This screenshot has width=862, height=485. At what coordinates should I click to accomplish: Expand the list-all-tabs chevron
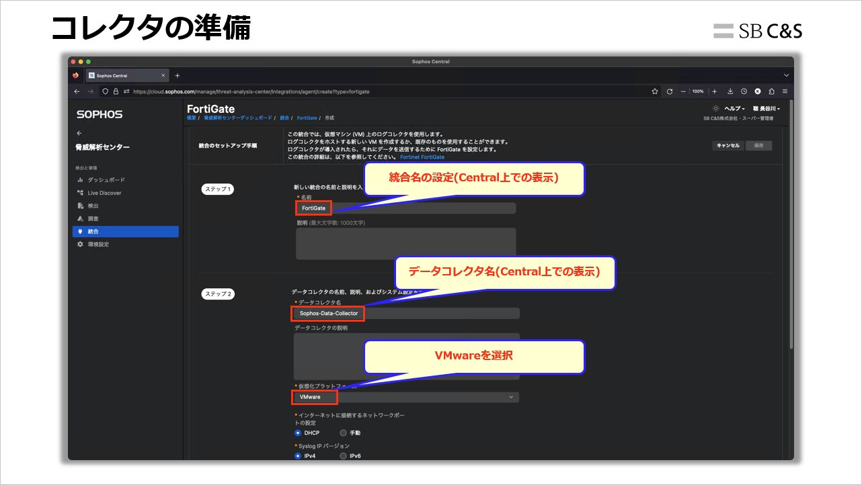786,75
